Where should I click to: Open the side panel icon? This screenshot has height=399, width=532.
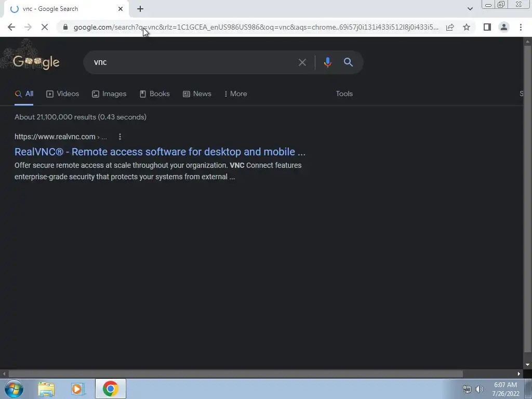click(x=487, y=27)
